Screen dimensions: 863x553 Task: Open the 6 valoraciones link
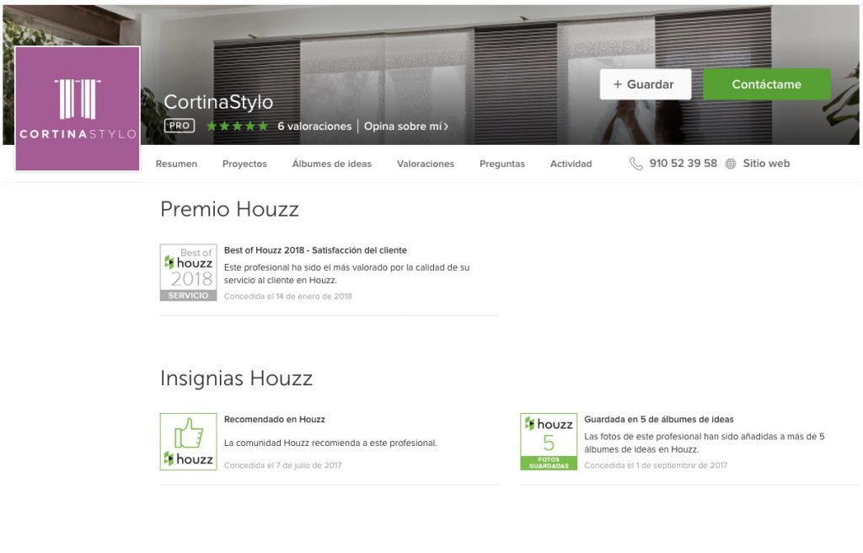[314, 126]
